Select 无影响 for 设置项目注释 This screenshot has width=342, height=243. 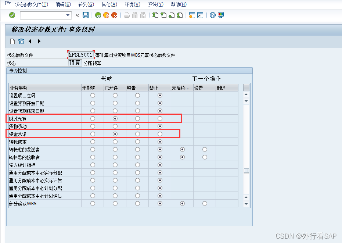click(93, 96)
